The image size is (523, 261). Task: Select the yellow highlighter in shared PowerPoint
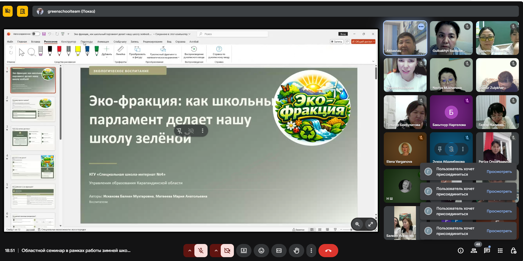pyautogui.click(x=78, y=51)
